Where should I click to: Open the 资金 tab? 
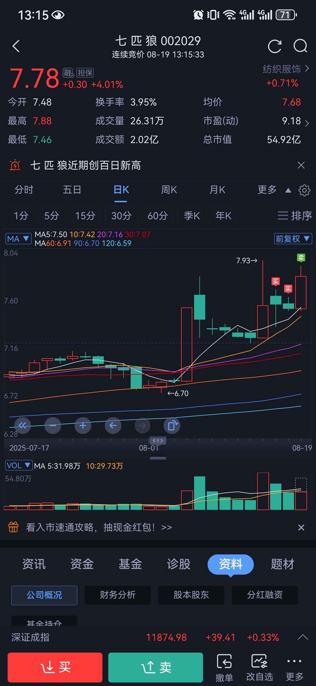tap(82, 564)
